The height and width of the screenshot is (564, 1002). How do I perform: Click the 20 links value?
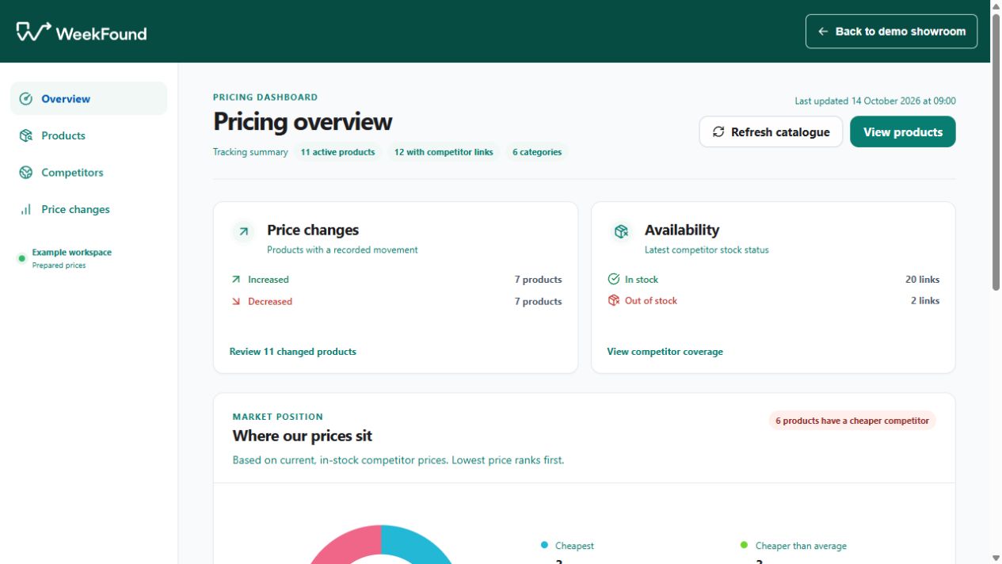[x=922, y=280]
